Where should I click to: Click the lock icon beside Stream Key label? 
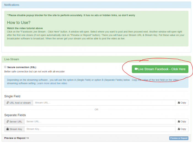pos(8,129)
